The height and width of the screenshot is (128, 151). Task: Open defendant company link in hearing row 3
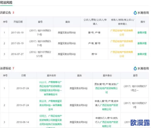click(x=122, y=54)
